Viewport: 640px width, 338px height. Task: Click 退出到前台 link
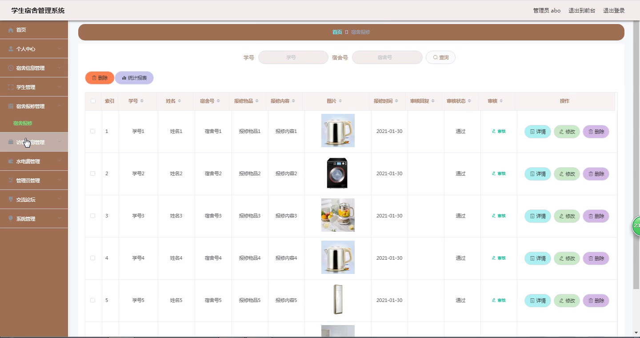(582, 10)
